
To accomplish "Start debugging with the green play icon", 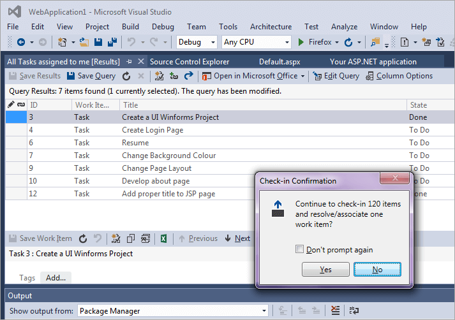I will coord(301,42).
